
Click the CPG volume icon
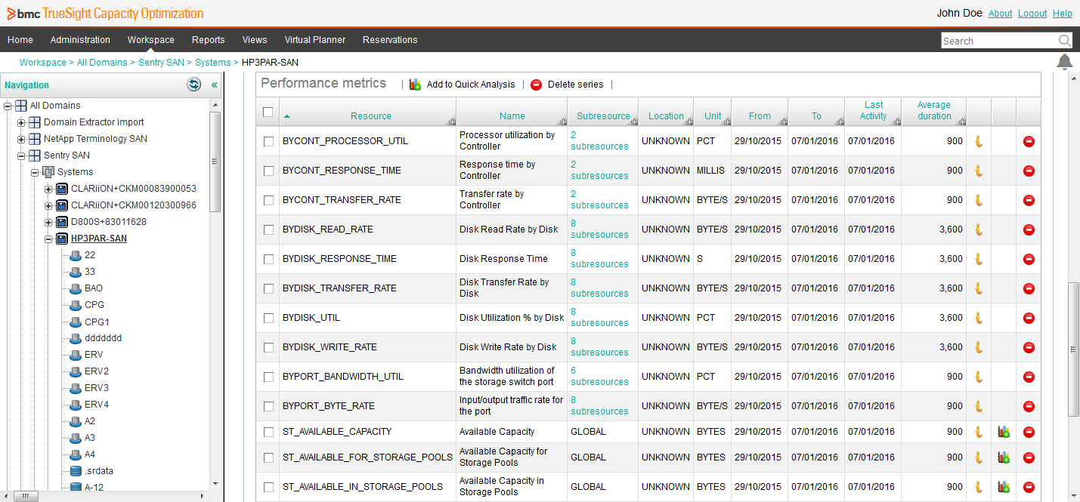coord(76,305)
